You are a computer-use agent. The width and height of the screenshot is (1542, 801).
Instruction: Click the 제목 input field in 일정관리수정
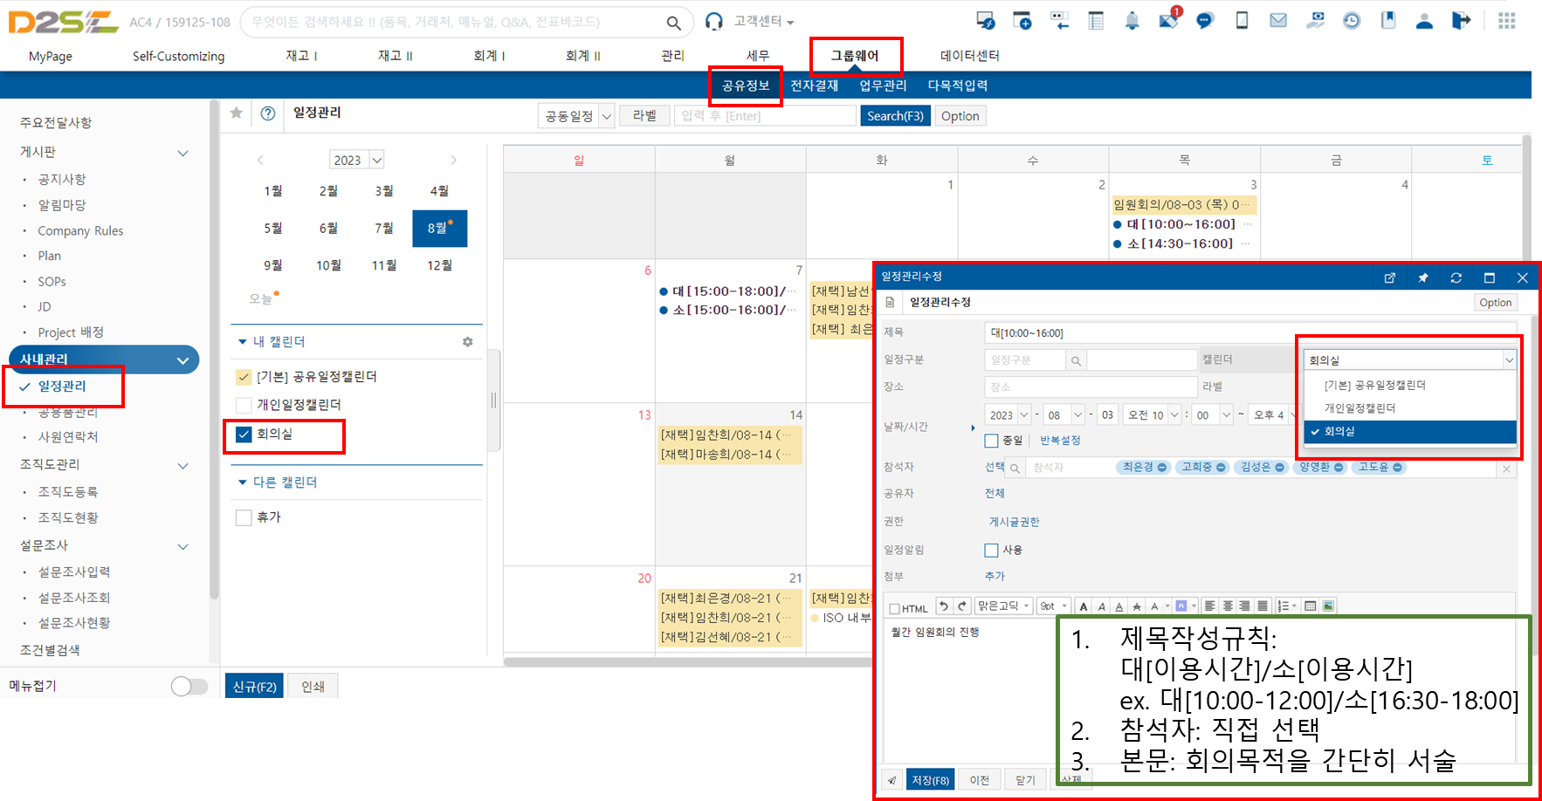click(1250, 333)
